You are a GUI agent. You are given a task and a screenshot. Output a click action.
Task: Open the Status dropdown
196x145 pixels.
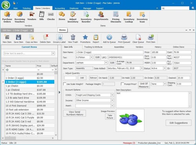click(x=165, y=68)
